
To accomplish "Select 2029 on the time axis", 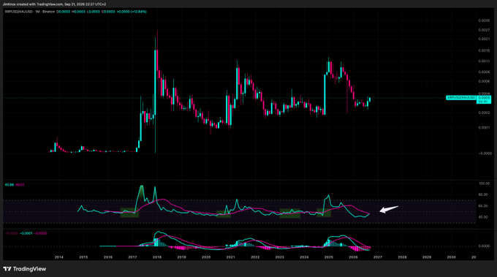I will [x=427, y=257].
